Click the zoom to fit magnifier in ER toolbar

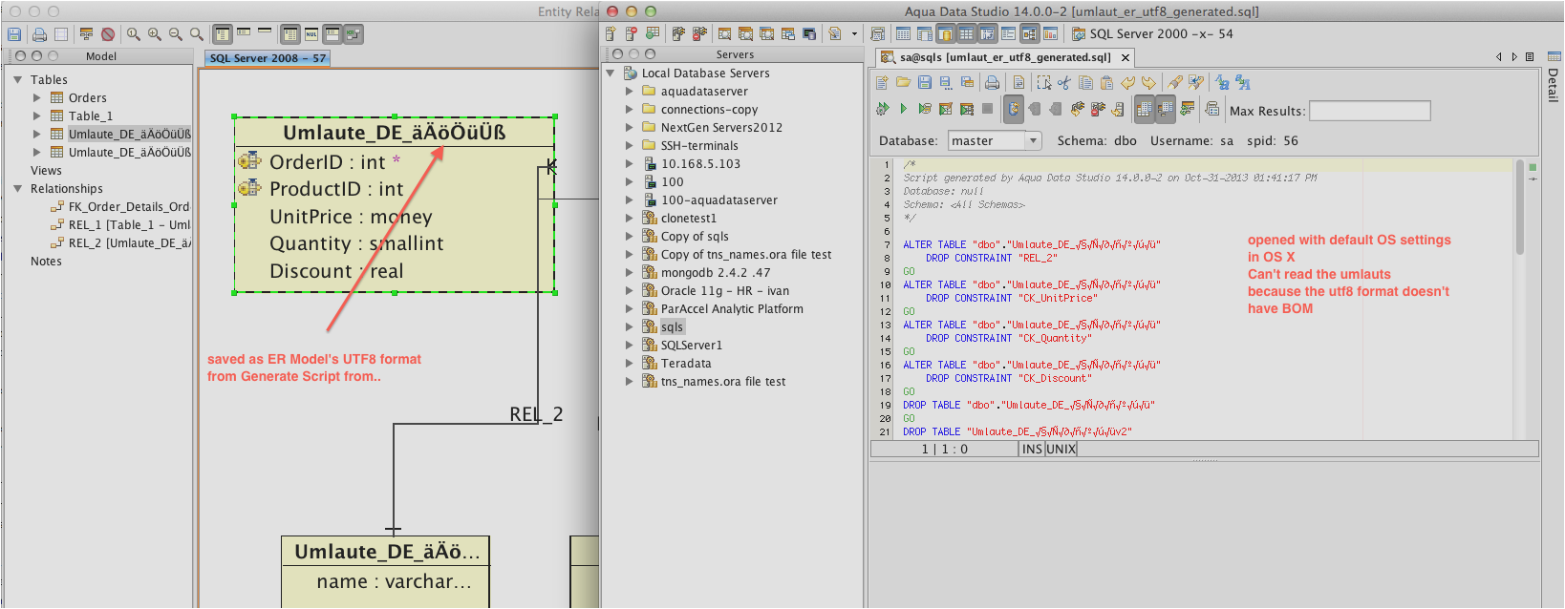point(197,34)
